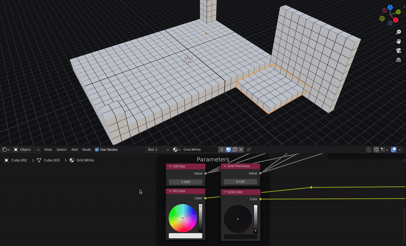Click the Cube.003 mesh breadcrumb
Viewport: 406px width, 246px height.
click(48, 160)
